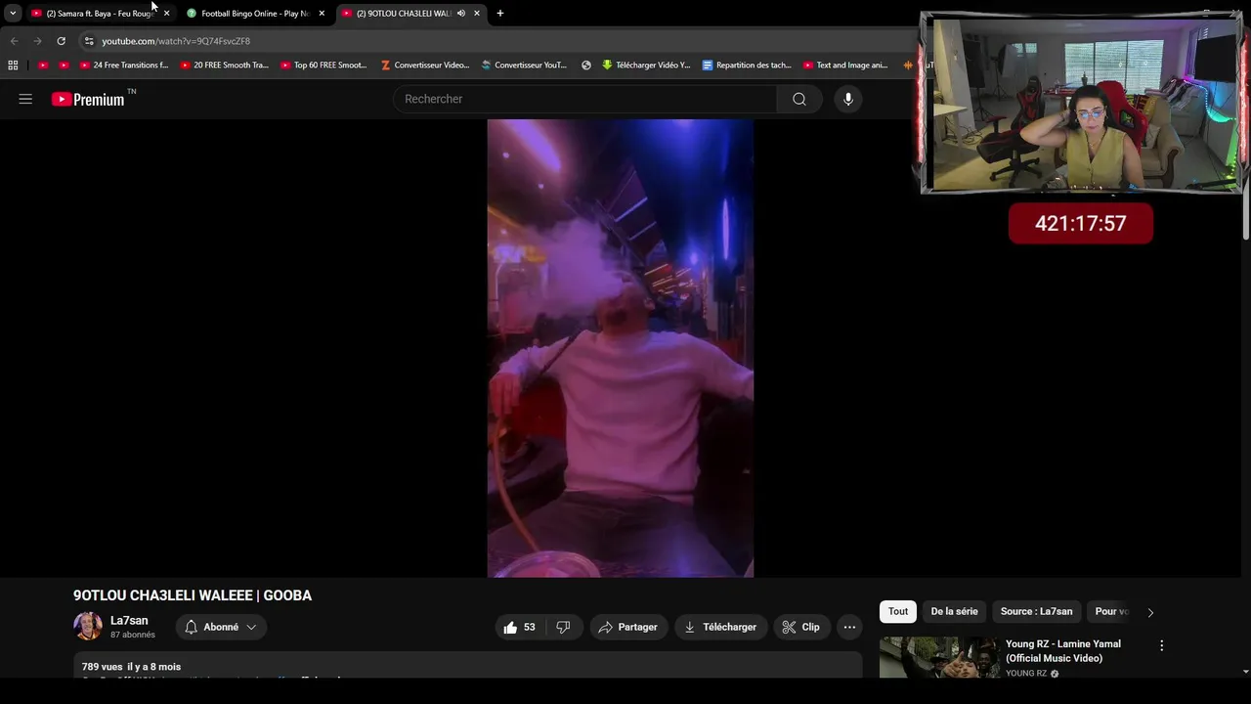This screenshot has width=1251, height=704.
Task: Open the Abonné notification dropdown
Action: 221,627
